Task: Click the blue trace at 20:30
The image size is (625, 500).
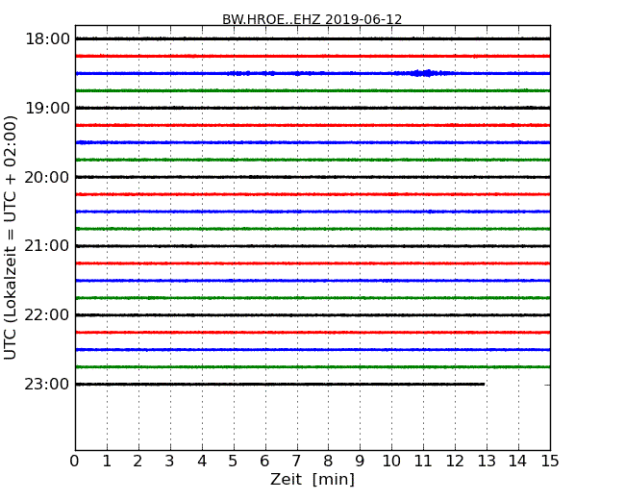Action: click(x=312, y=212)
